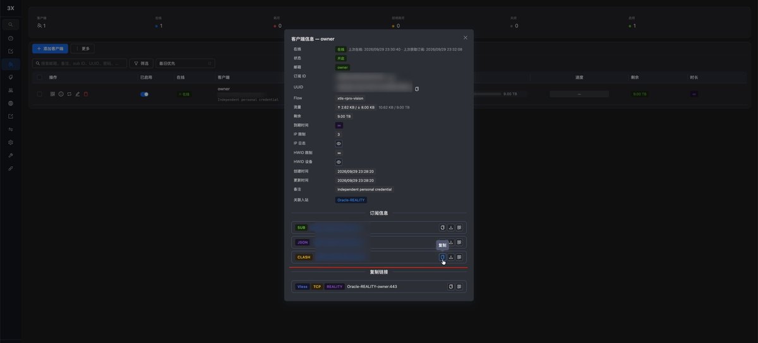
Task: Toggle the 已启用 switch for owner
Action: coord(145,94)
